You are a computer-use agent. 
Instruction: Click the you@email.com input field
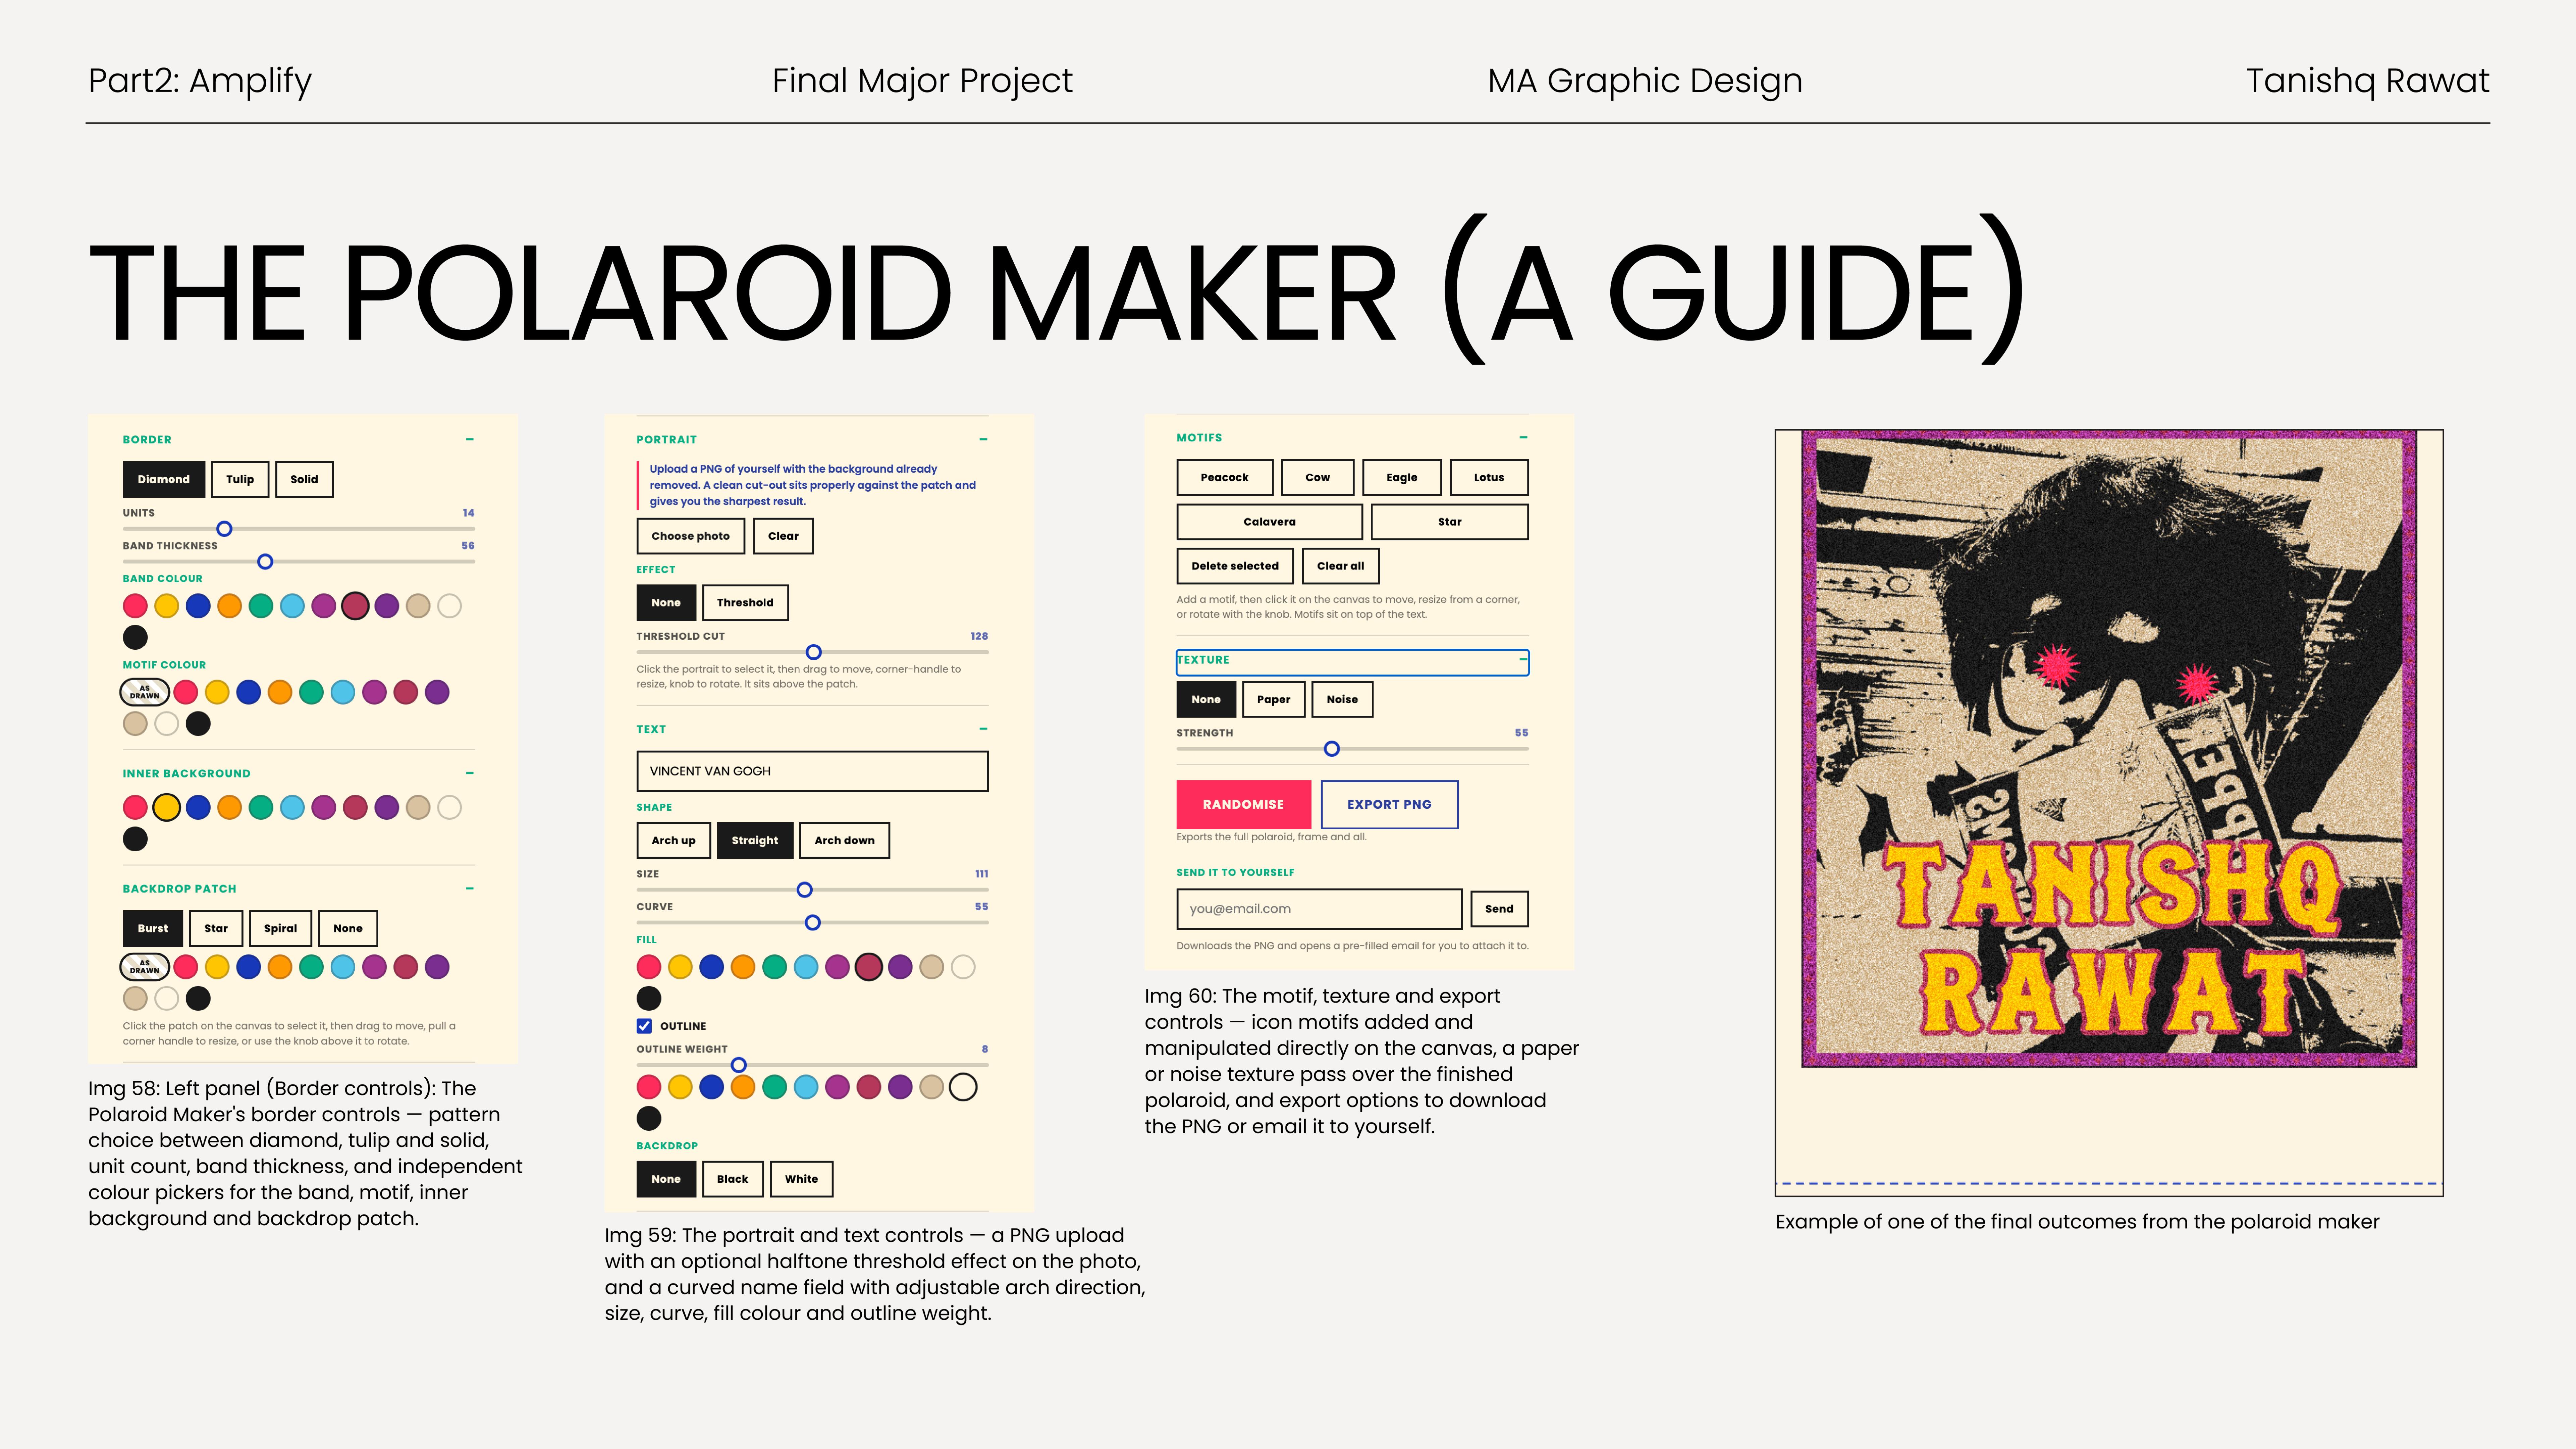1319,909
